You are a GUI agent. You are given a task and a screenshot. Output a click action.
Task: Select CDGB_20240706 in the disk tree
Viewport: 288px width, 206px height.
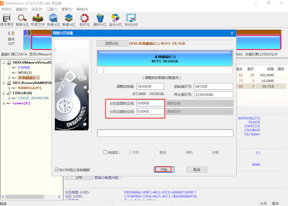(x=33, y=98)
